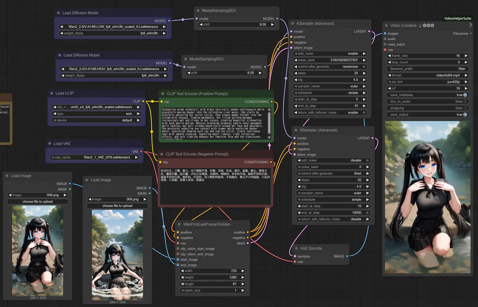
Task: Click choose file to upload under 009.png
Action: [x=117, y=206]
